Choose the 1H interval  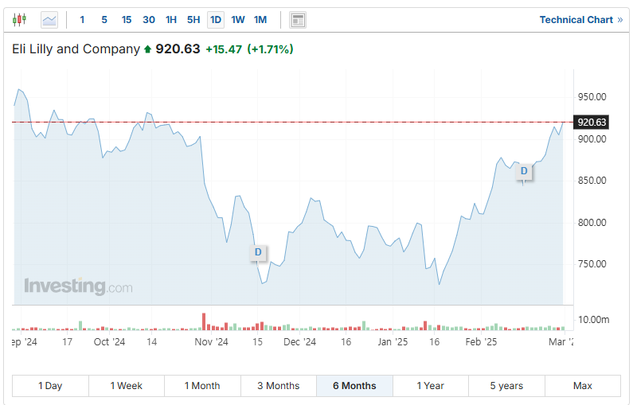coord(171,20)
